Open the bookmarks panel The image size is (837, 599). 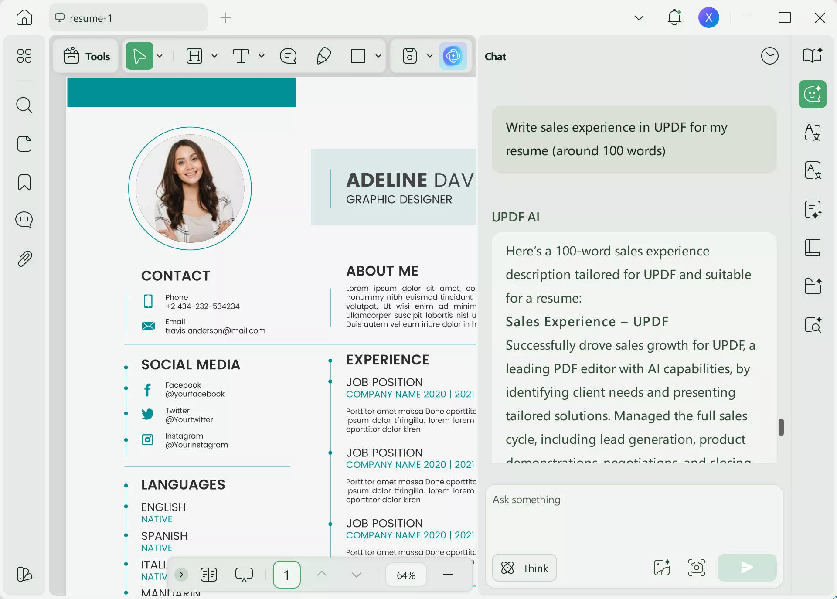pyautogui.click(x=24, y=182)
